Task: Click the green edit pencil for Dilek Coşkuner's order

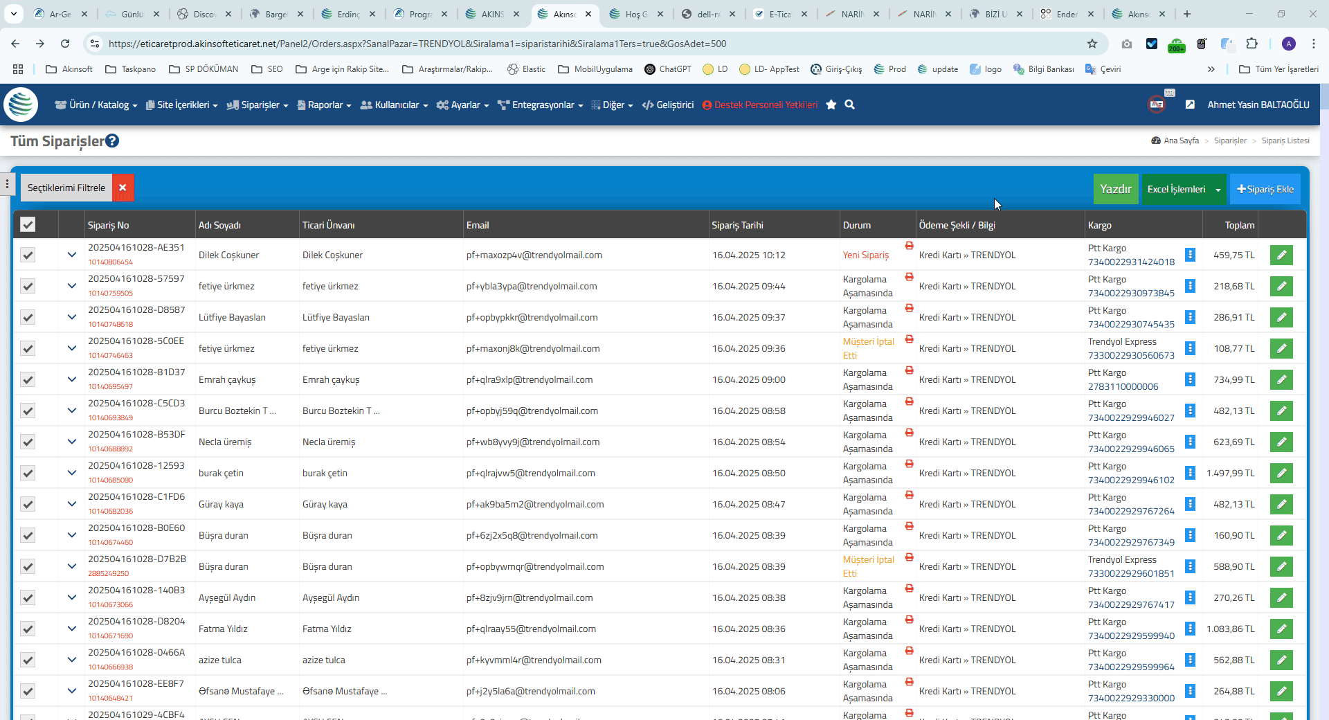Action: pyautogui.click(x=1281, y=255)
